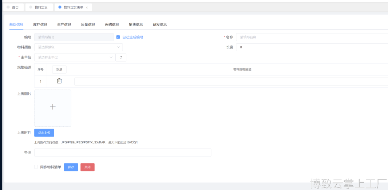Viewport: 388px width, 190px height.
Task: Click the refresh icon beside main unit
Action: (121, 57)
